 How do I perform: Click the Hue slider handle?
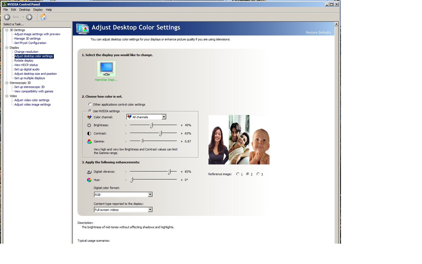click(x=132, y=180)
